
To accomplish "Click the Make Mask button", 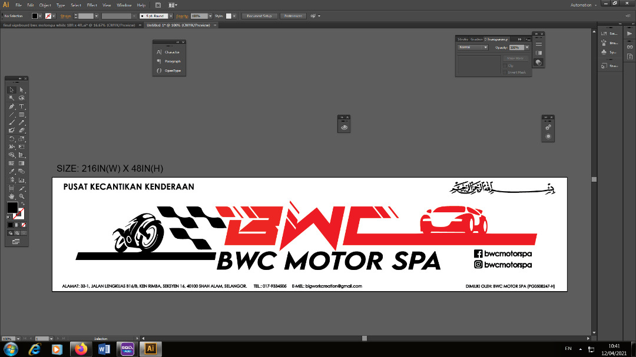I will click(x=515, y=58).
